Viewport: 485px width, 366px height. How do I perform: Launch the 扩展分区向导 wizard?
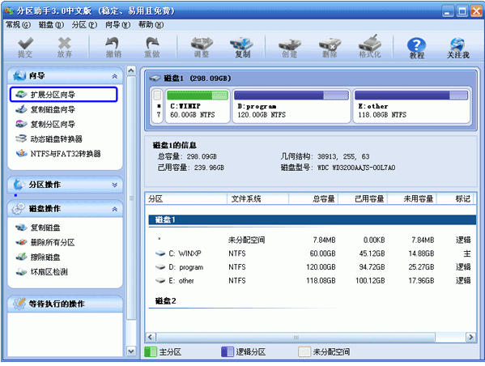pyautogui.click(x=64, y=95)
